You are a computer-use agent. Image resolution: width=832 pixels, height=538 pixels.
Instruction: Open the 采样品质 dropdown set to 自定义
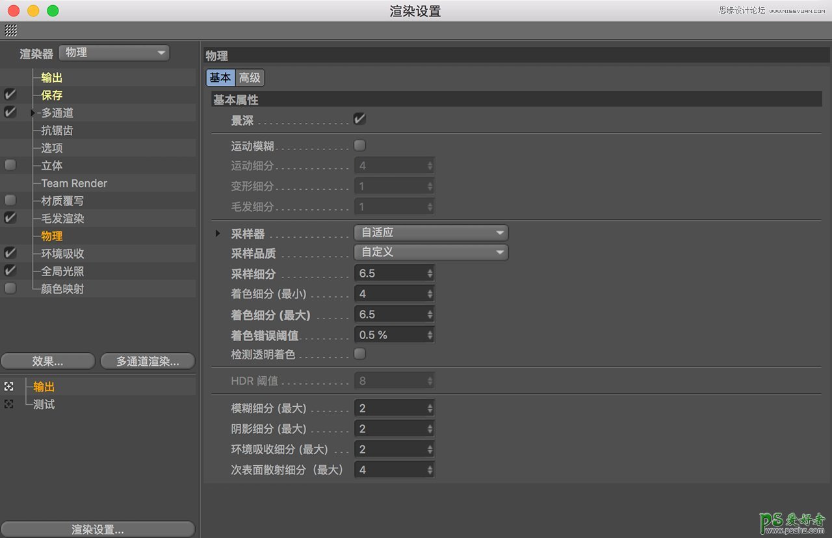tap(431, 252)
